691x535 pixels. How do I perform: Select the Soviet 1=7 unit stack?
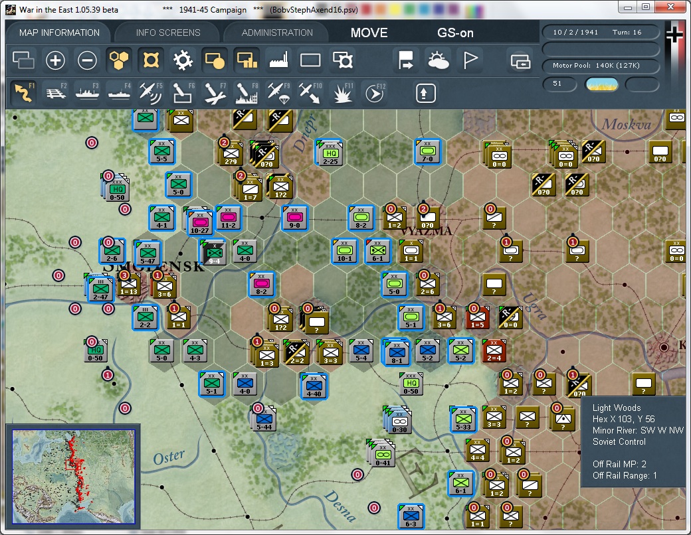pyautogui.click(x=250, y=188)
